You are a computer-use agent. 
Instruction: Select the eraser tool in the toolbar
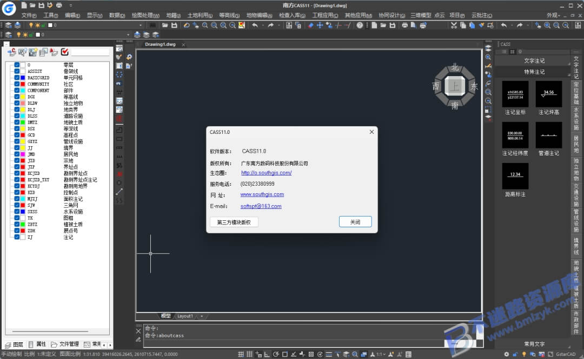[310, 25]
